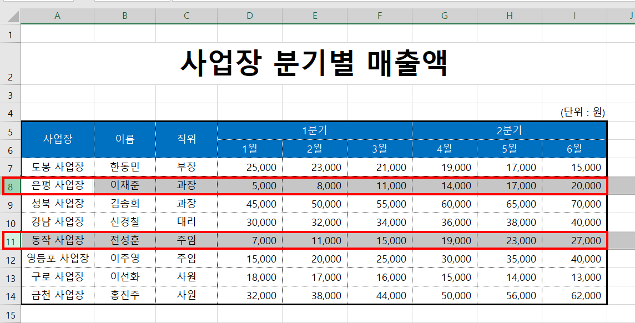This screenshot has width=635, height=323.
Task: Click the title 사업장 분기별 매출액
Action: pyautogui.click(x=314, y=64)
